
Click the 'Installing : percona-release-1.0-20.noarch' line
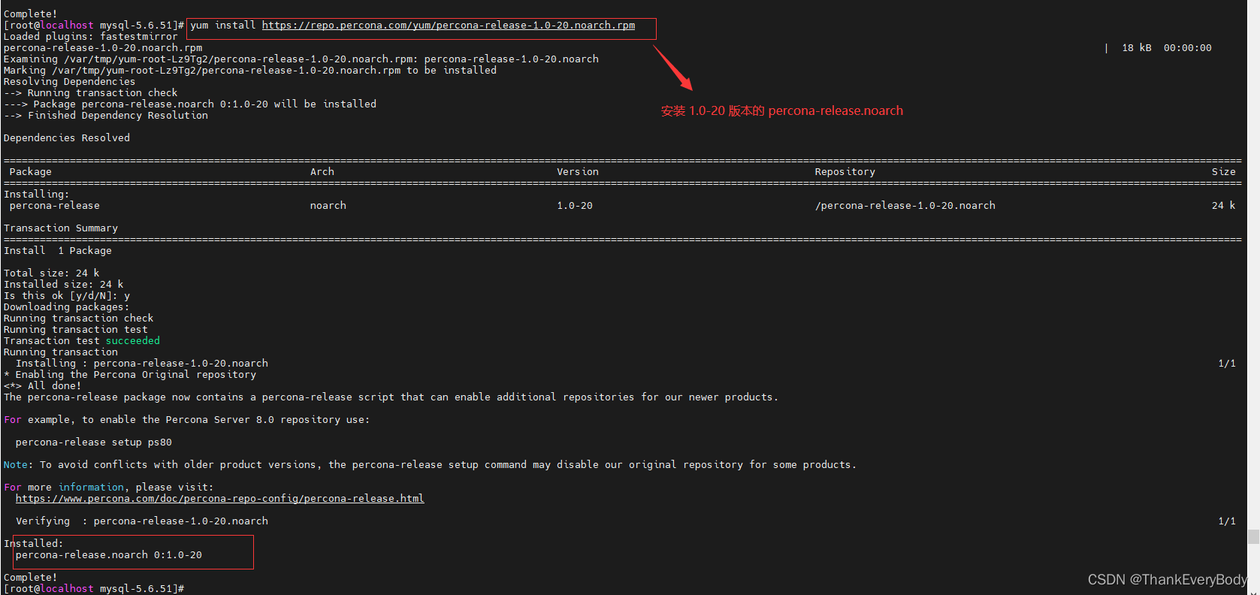142,364
